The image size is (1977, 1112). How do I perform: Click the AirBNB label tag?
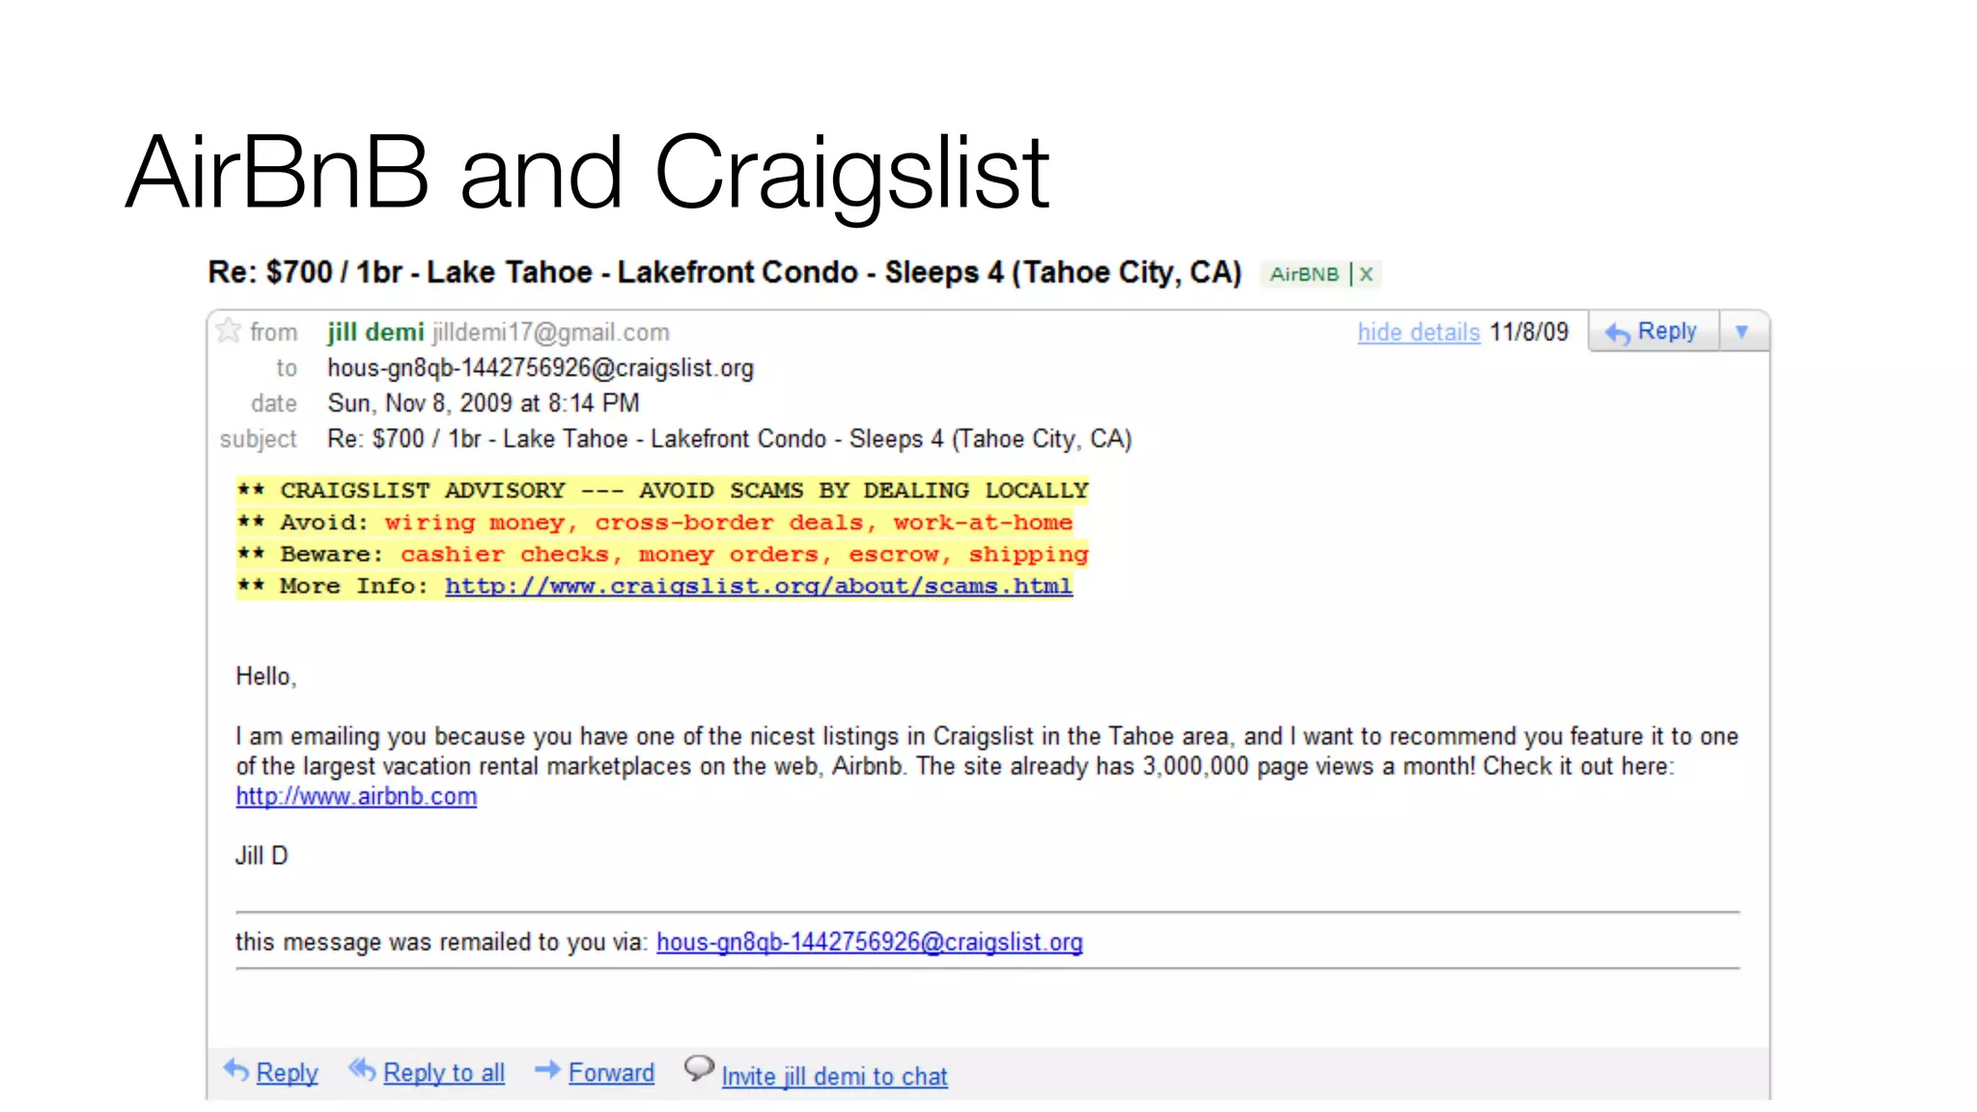tap(1303, 274)
